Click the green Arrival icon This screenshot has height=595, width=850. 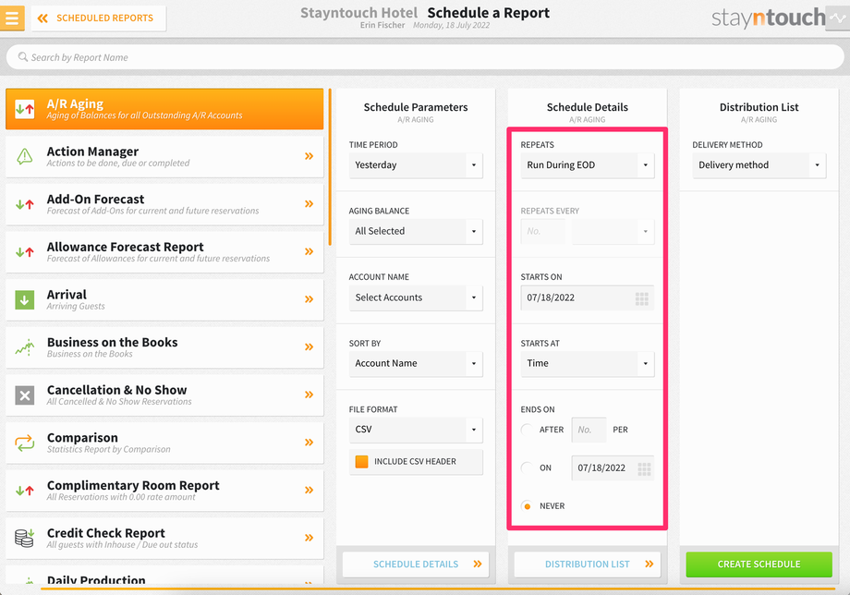[x=25, y=299]
